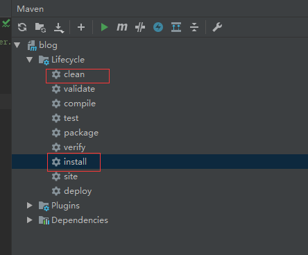Click Reload All Maven Projects icon
308x255 pixels.
[22, 27]
